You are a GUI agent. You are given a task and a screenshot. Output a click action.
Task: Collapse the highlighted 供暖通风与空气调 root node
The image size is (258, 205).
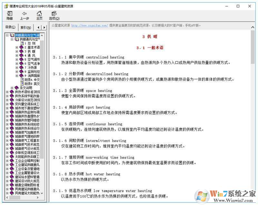tap(7, 35)
